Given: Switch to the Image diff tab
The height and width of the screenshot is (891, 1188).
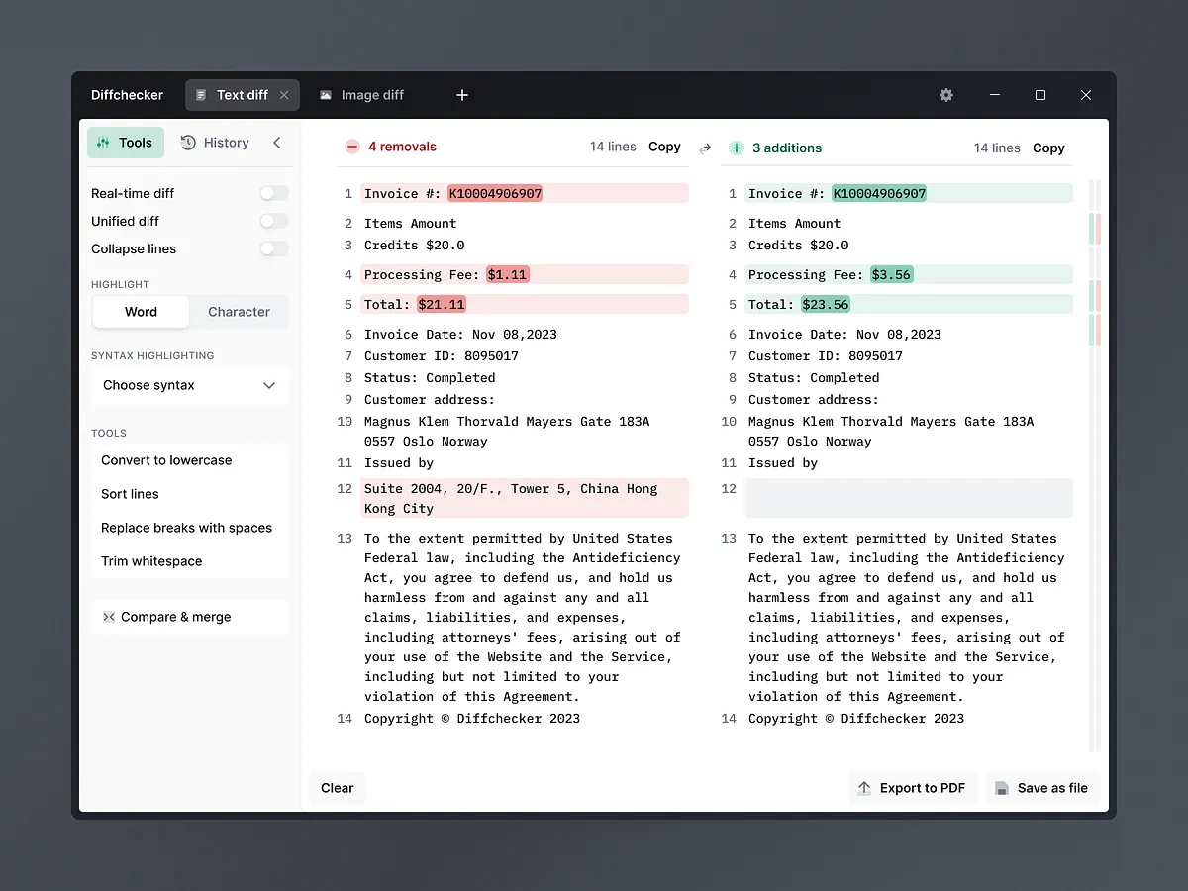Looking at the screenshot, I should click(361, 95).
